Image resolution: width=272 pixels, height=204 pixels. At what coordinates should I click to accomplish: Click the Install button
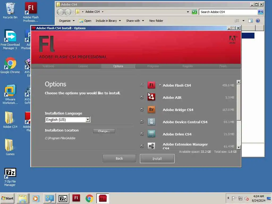(x=157, y=159)
